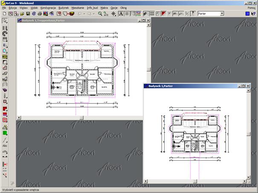Viewport: 258px width, 193px height.
Task: Open the Budynek menu
Action: (64, 8)
